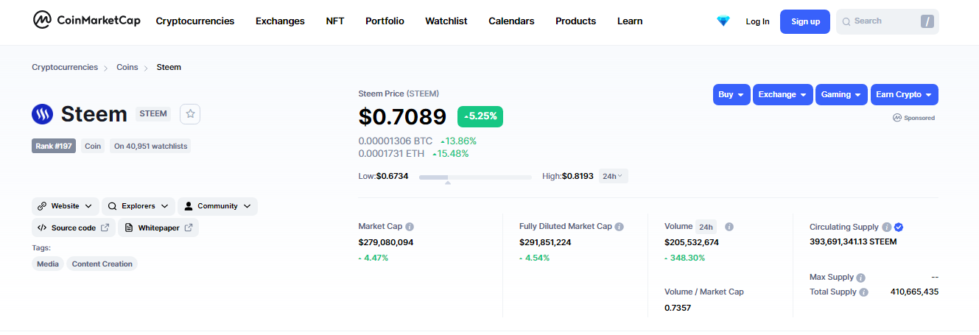Viewport: 979px width, 335px height.
Task: Click the Media tag
Action: (x=48, y=264)
